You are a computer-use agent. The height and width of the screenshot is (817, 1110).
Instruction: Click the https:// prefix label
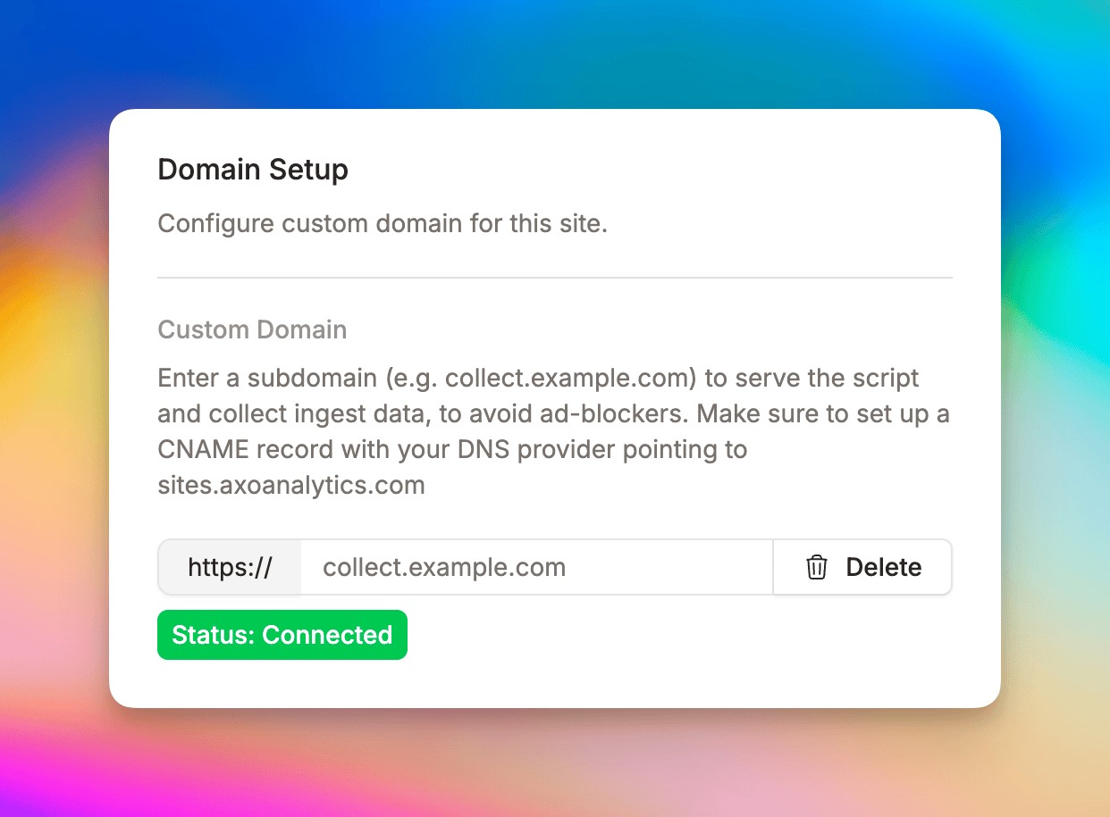(x=230, y=567)
